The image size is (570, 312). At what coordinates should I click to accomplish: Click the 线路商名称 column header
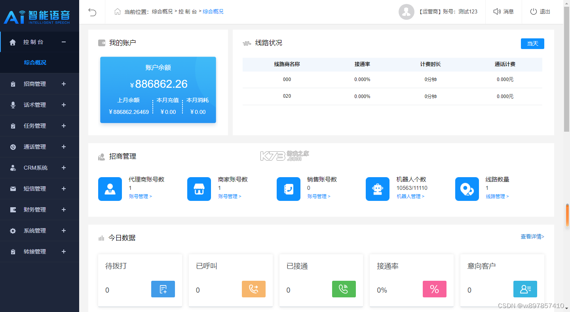287,64
